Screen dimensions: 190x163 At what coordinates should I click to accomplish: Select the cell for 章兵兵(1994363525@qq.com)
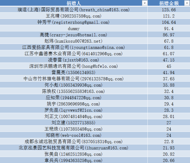[x=74, y=160]
